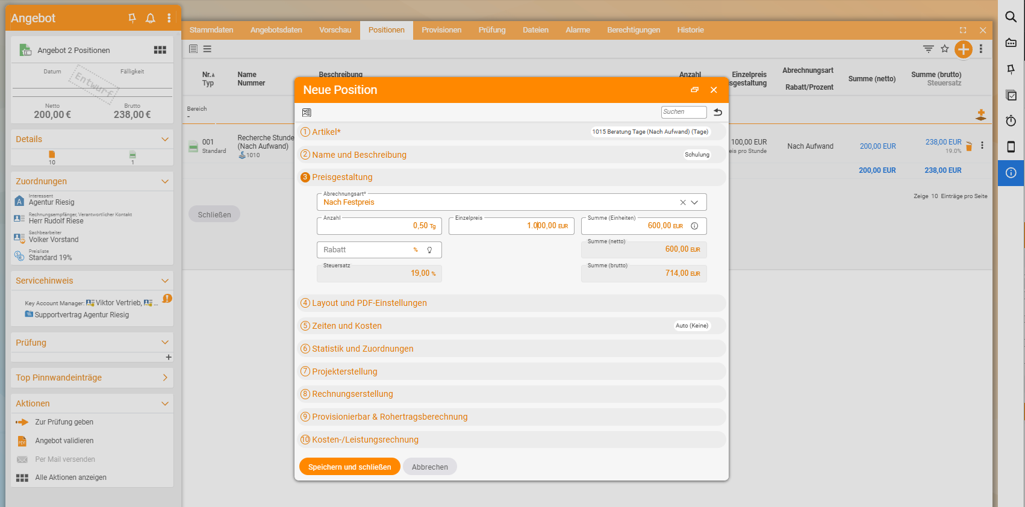
Task: Open the Provisionen tab
Action: pyautogui.click(x=441, y=30)
